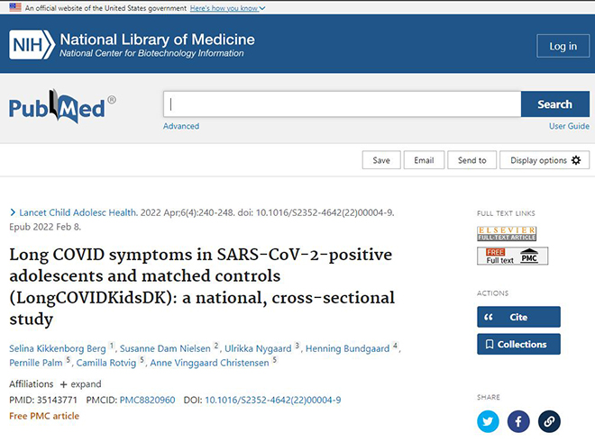Open the PubMed logo home link
The width and height of the screenshot is (595, 441).
click(x=62, y=106)
